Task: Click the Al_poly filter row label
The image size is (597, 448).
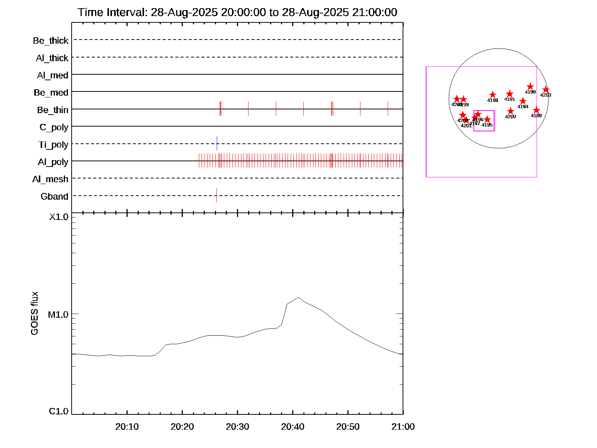Action: pyautogui.click(x=53, y=162)
